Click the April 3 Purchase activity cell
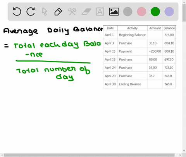Image resolution: width=186 pixels, height=157 pixels. (x=133, y=43)
